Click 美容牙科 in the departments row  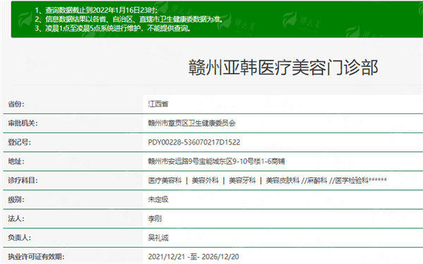(x=243, y=180)
